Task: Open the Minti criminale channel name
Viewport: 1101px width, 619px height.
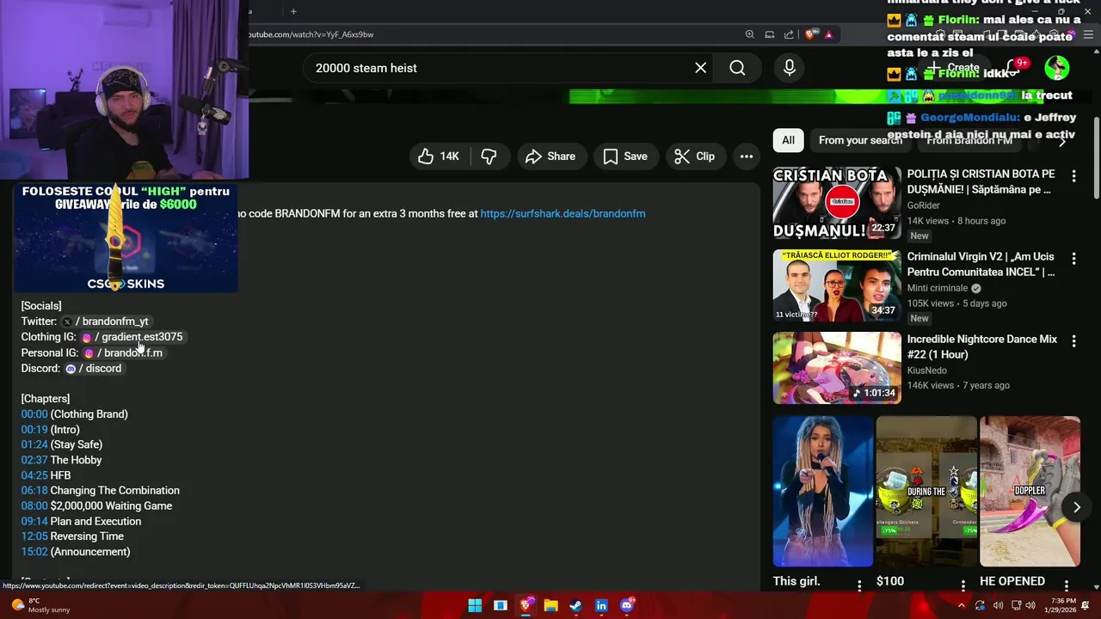Action: pyautogui.click(x=938, y=289)
